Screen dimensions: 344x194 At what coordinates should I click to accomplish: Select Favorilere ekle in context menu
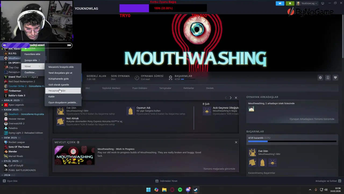click(x=33, y=54)
